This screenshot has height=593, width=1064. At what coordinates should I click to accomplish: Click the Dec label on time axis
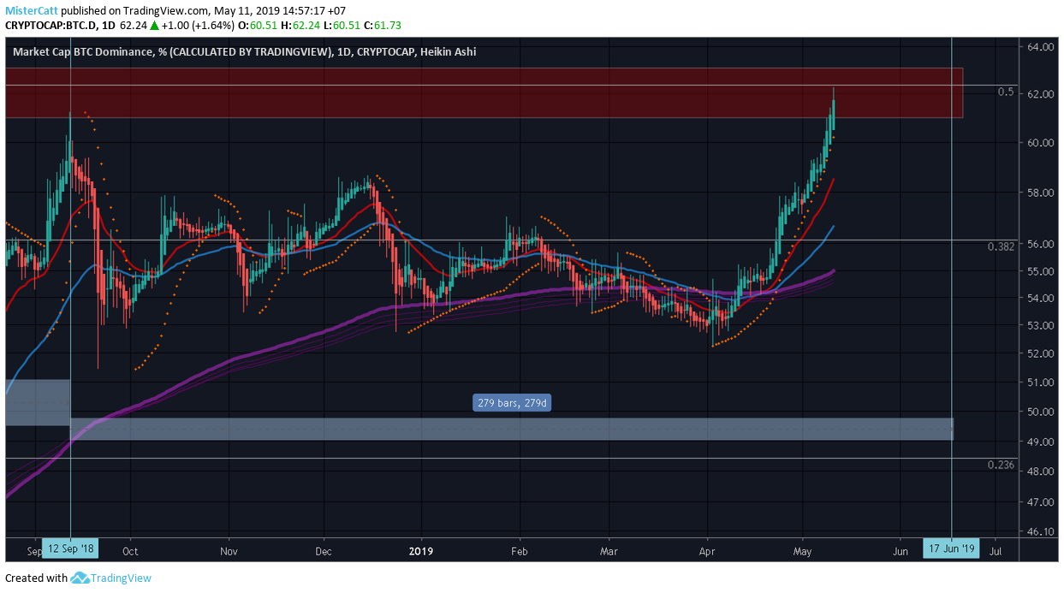point(324,552)
